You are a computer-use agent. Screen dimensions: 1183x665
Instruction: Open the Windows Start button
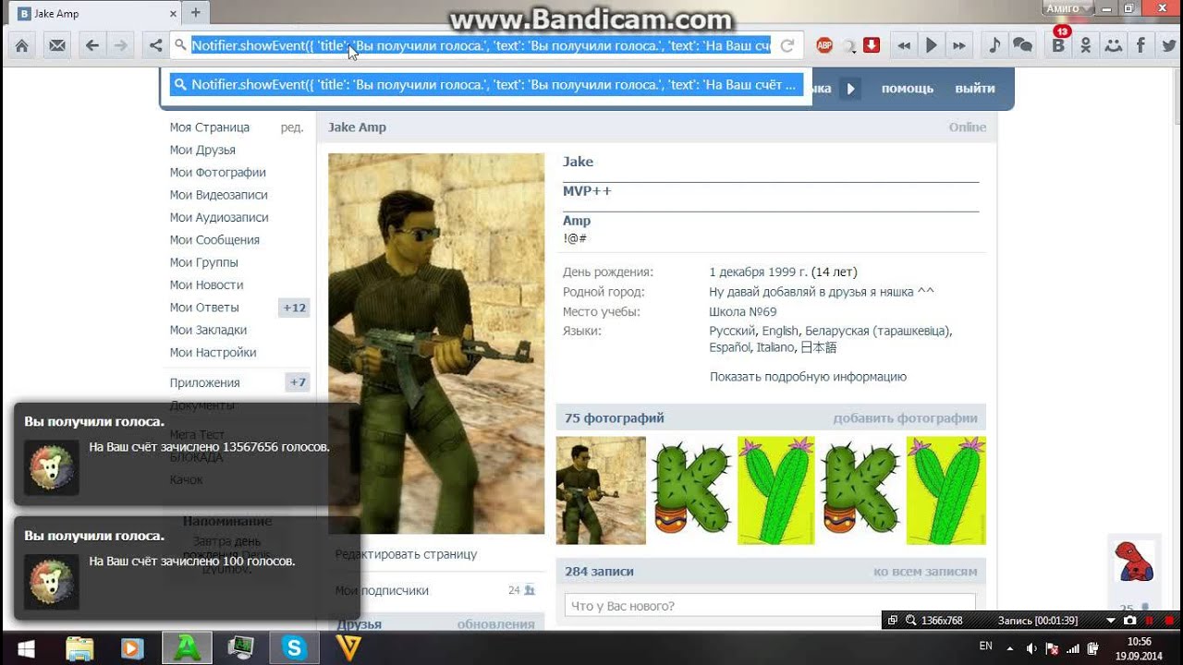coord(26,648)
